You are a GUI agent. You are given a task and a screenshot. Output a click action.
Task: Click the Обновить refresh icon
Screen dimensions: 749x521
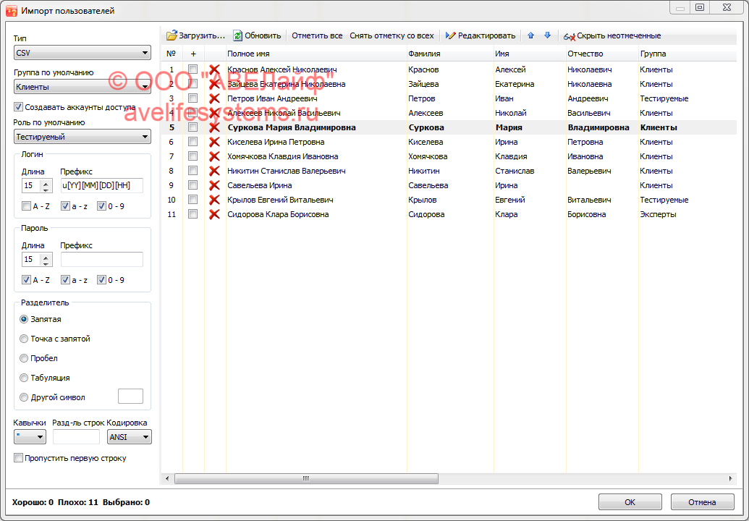237,35
